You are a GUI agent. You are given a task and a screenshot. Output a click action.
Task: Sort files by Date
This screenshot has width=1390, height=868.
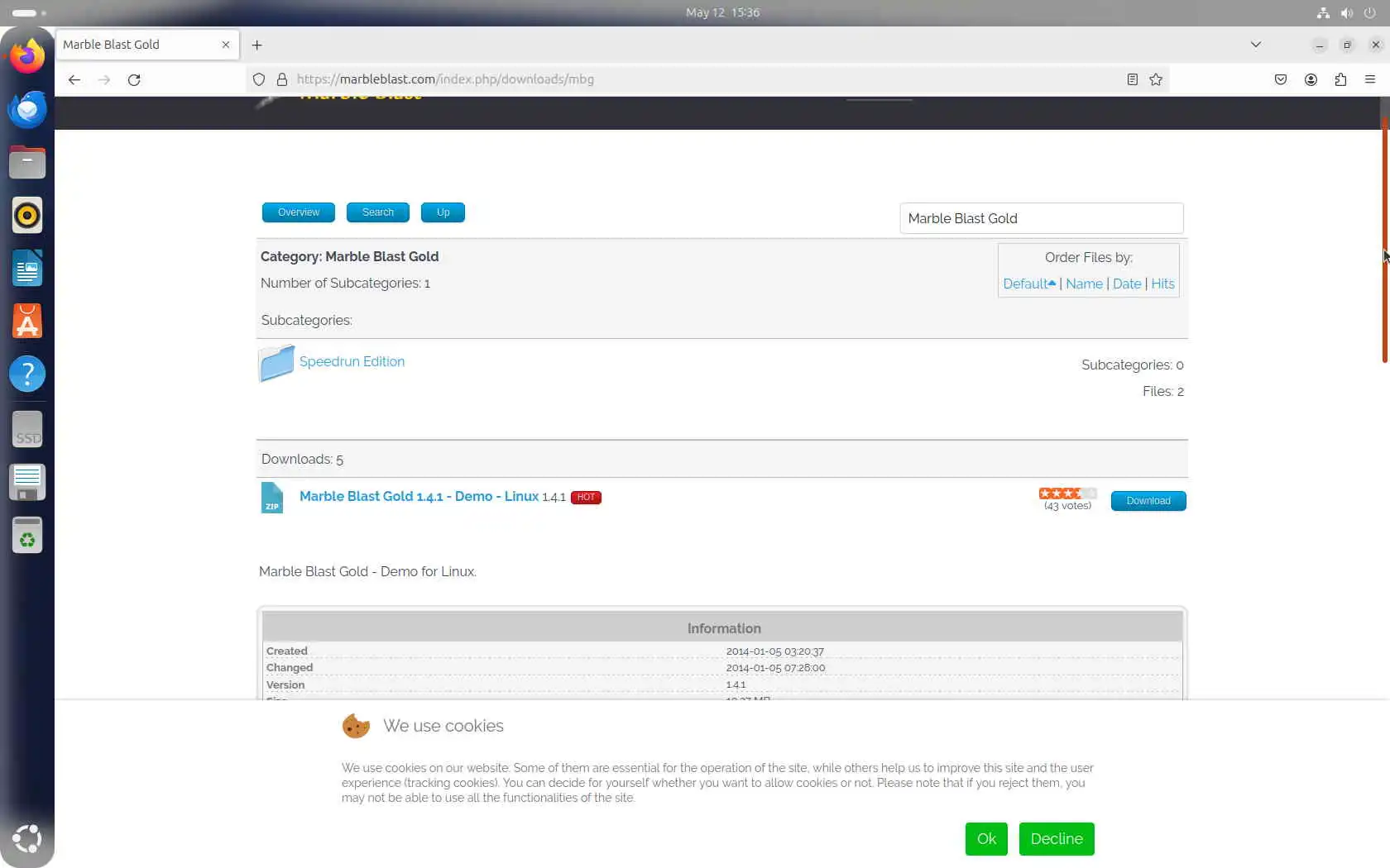click(x=1127, y=284)
